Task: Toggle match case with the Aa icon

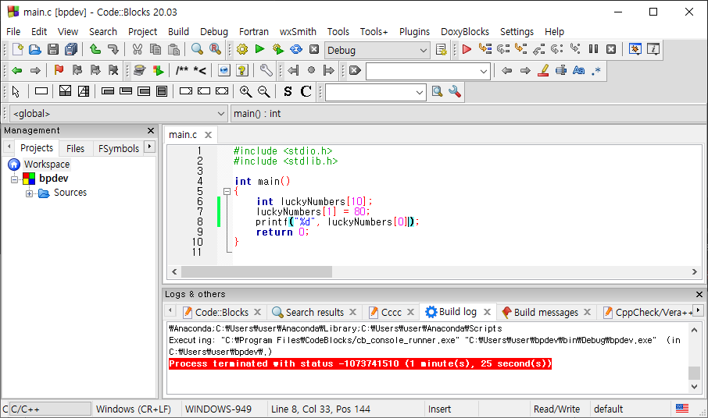Action: (578, 70)
